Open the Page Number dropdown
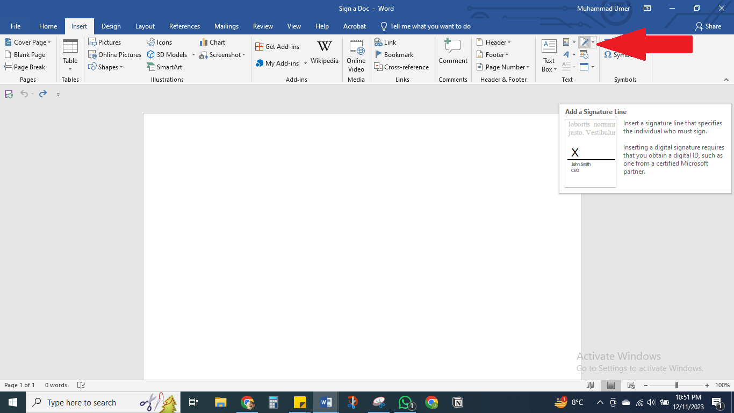 click(x=503, y=67)
